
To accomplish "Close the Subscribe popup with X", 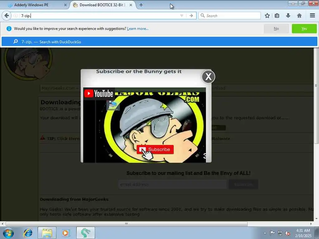I will coord(208,77).
